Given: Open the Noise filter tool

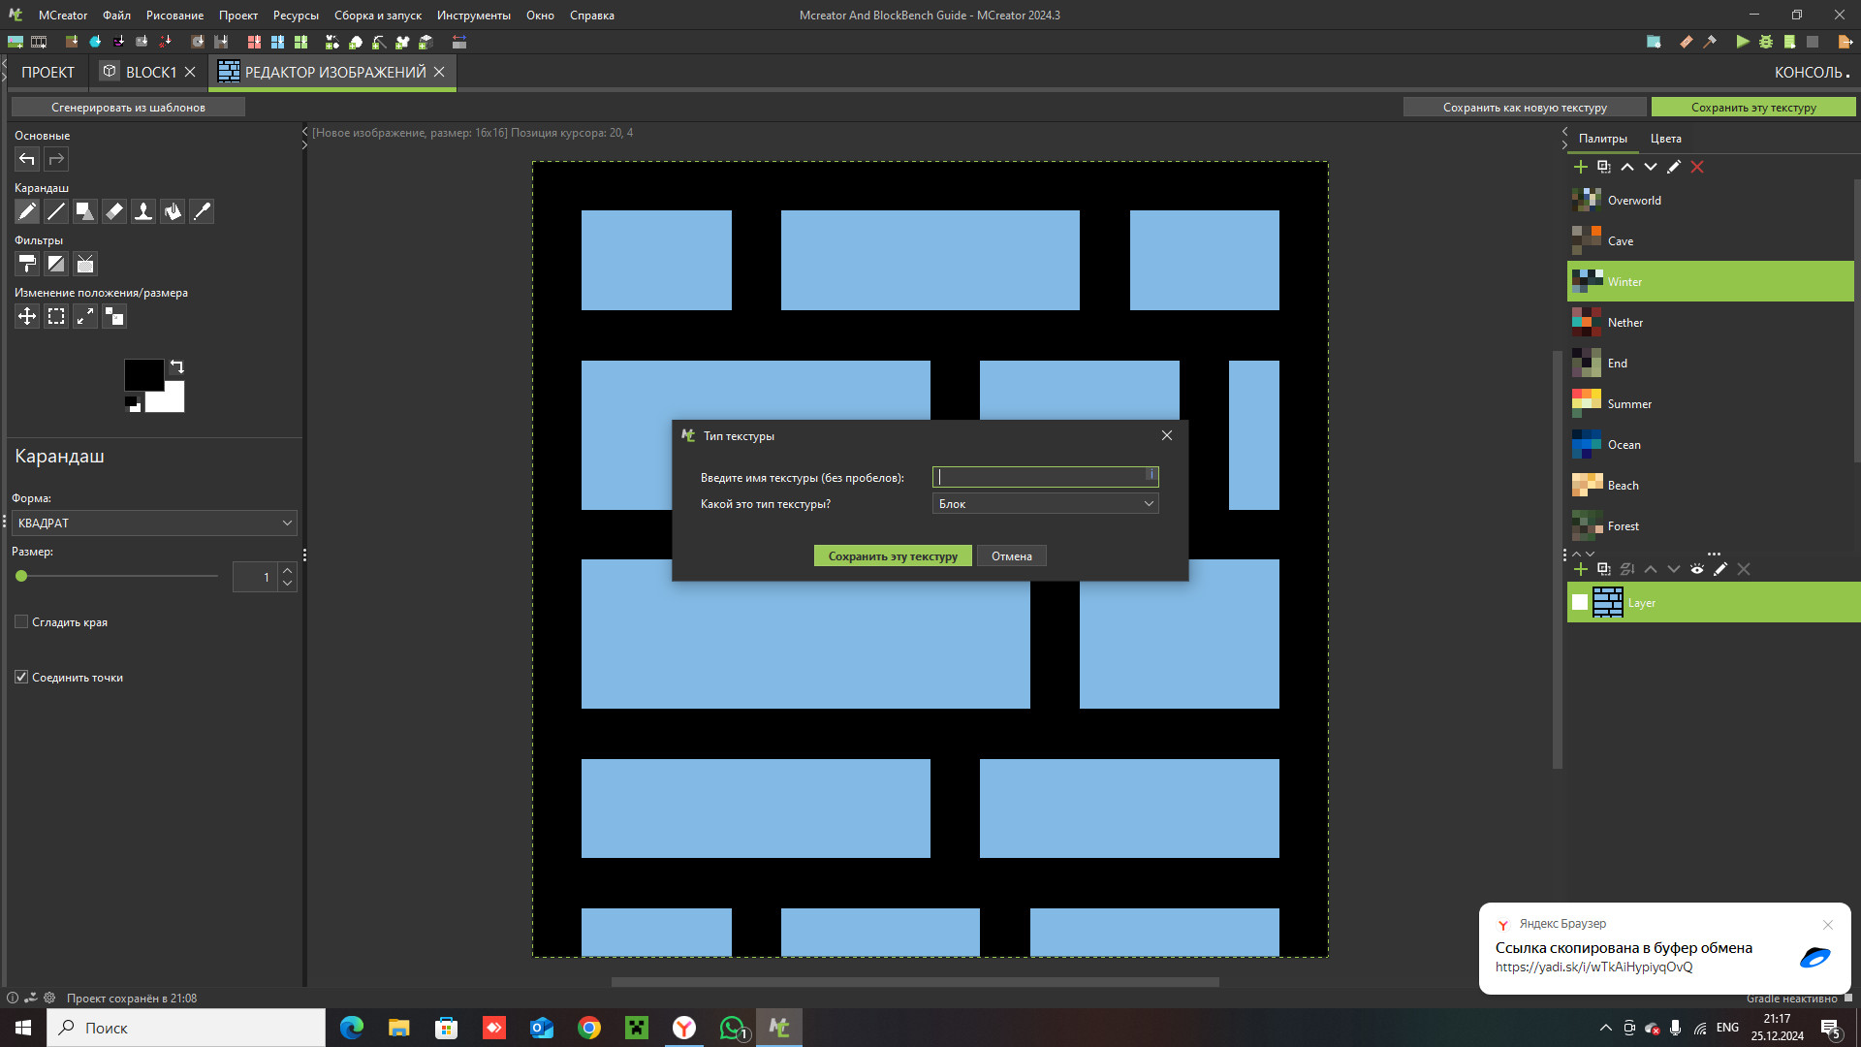Looking at the screenshot, I should pyautogui.click(x=85, y=264).
